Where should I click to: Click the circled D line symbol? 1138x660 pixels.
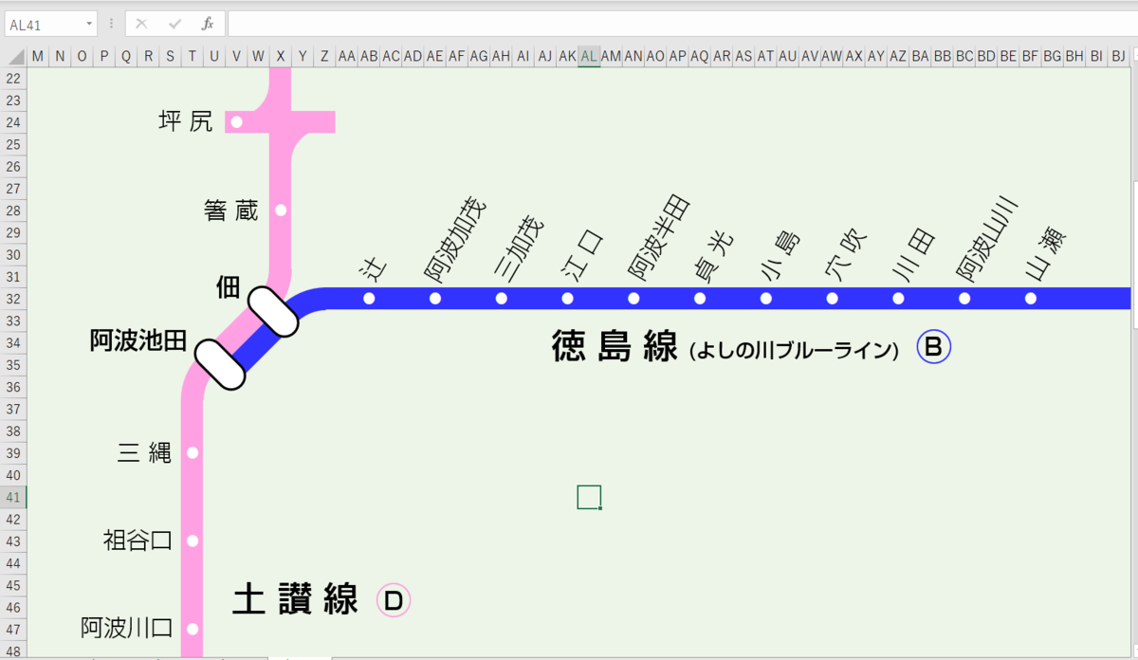[x=394, y=600]
